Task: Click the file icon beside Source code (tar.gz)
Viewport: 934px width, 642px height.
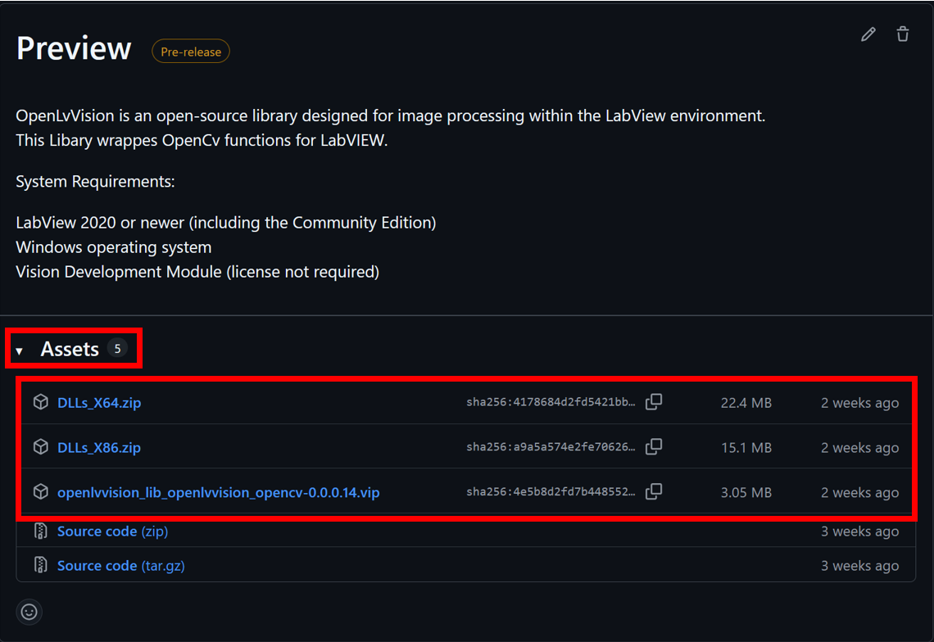Action: click(40, 566)
